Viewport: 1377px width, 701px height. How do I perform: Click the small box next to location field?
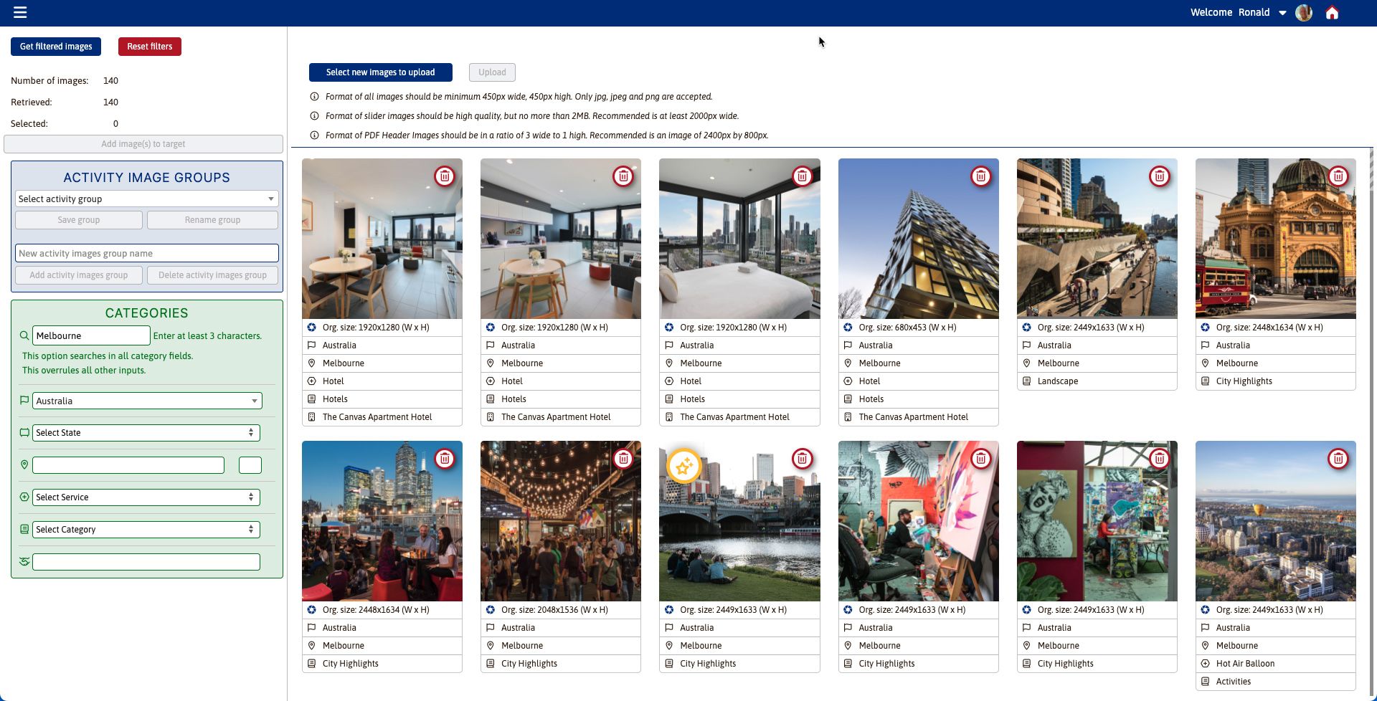[x=250, y=465]
